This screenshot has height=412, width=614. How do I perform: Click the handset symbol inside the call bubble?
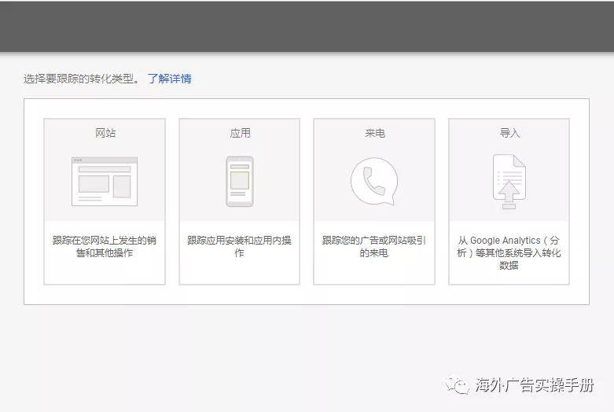(x=374, y=182)
